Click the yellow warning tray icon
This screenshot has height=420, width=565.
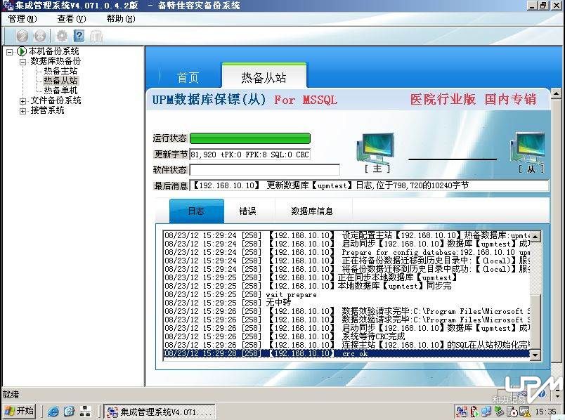click(525, 412)
